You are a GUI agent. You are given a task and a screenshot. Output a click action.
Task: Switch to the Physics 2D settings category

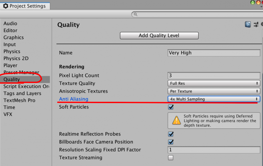(x=16, y=58)
